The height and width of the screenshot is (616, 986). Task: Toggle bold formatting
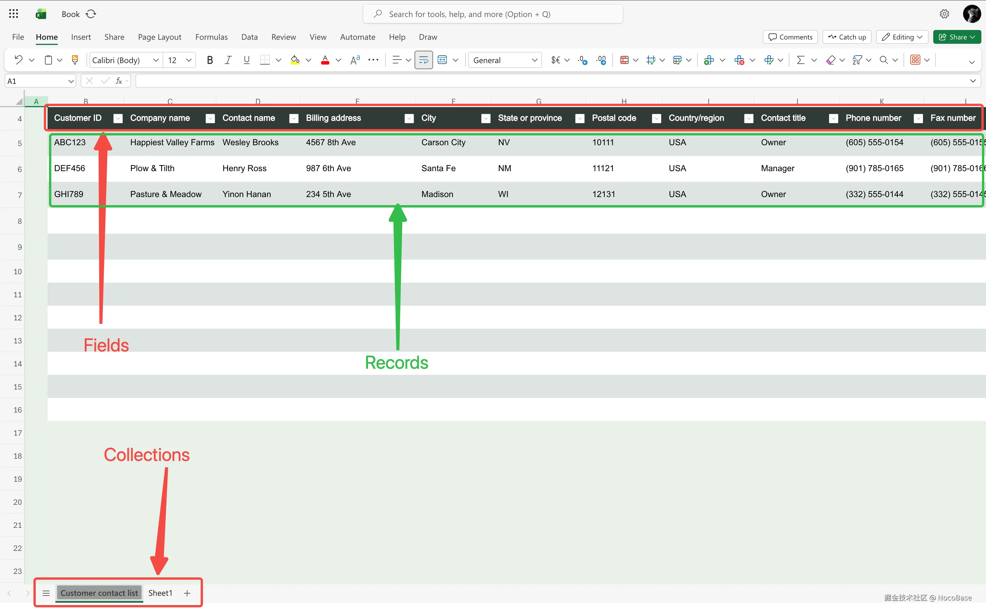click(210, 60)
